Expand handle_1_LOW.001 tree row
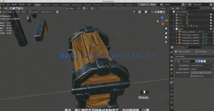Screen dimensions: 214x111 (177, 32)
